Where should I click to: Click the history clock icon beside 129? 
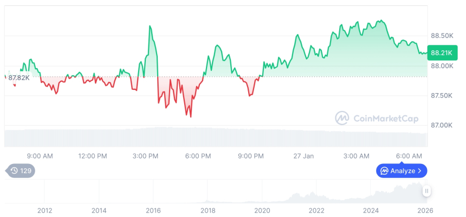14,171
